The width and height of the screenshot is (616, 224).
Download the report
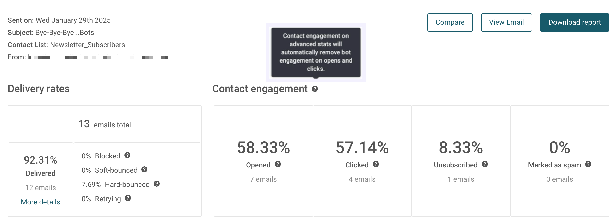click(575, 22)
